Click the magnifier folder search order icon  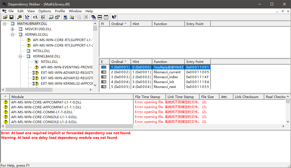(72, 17)
